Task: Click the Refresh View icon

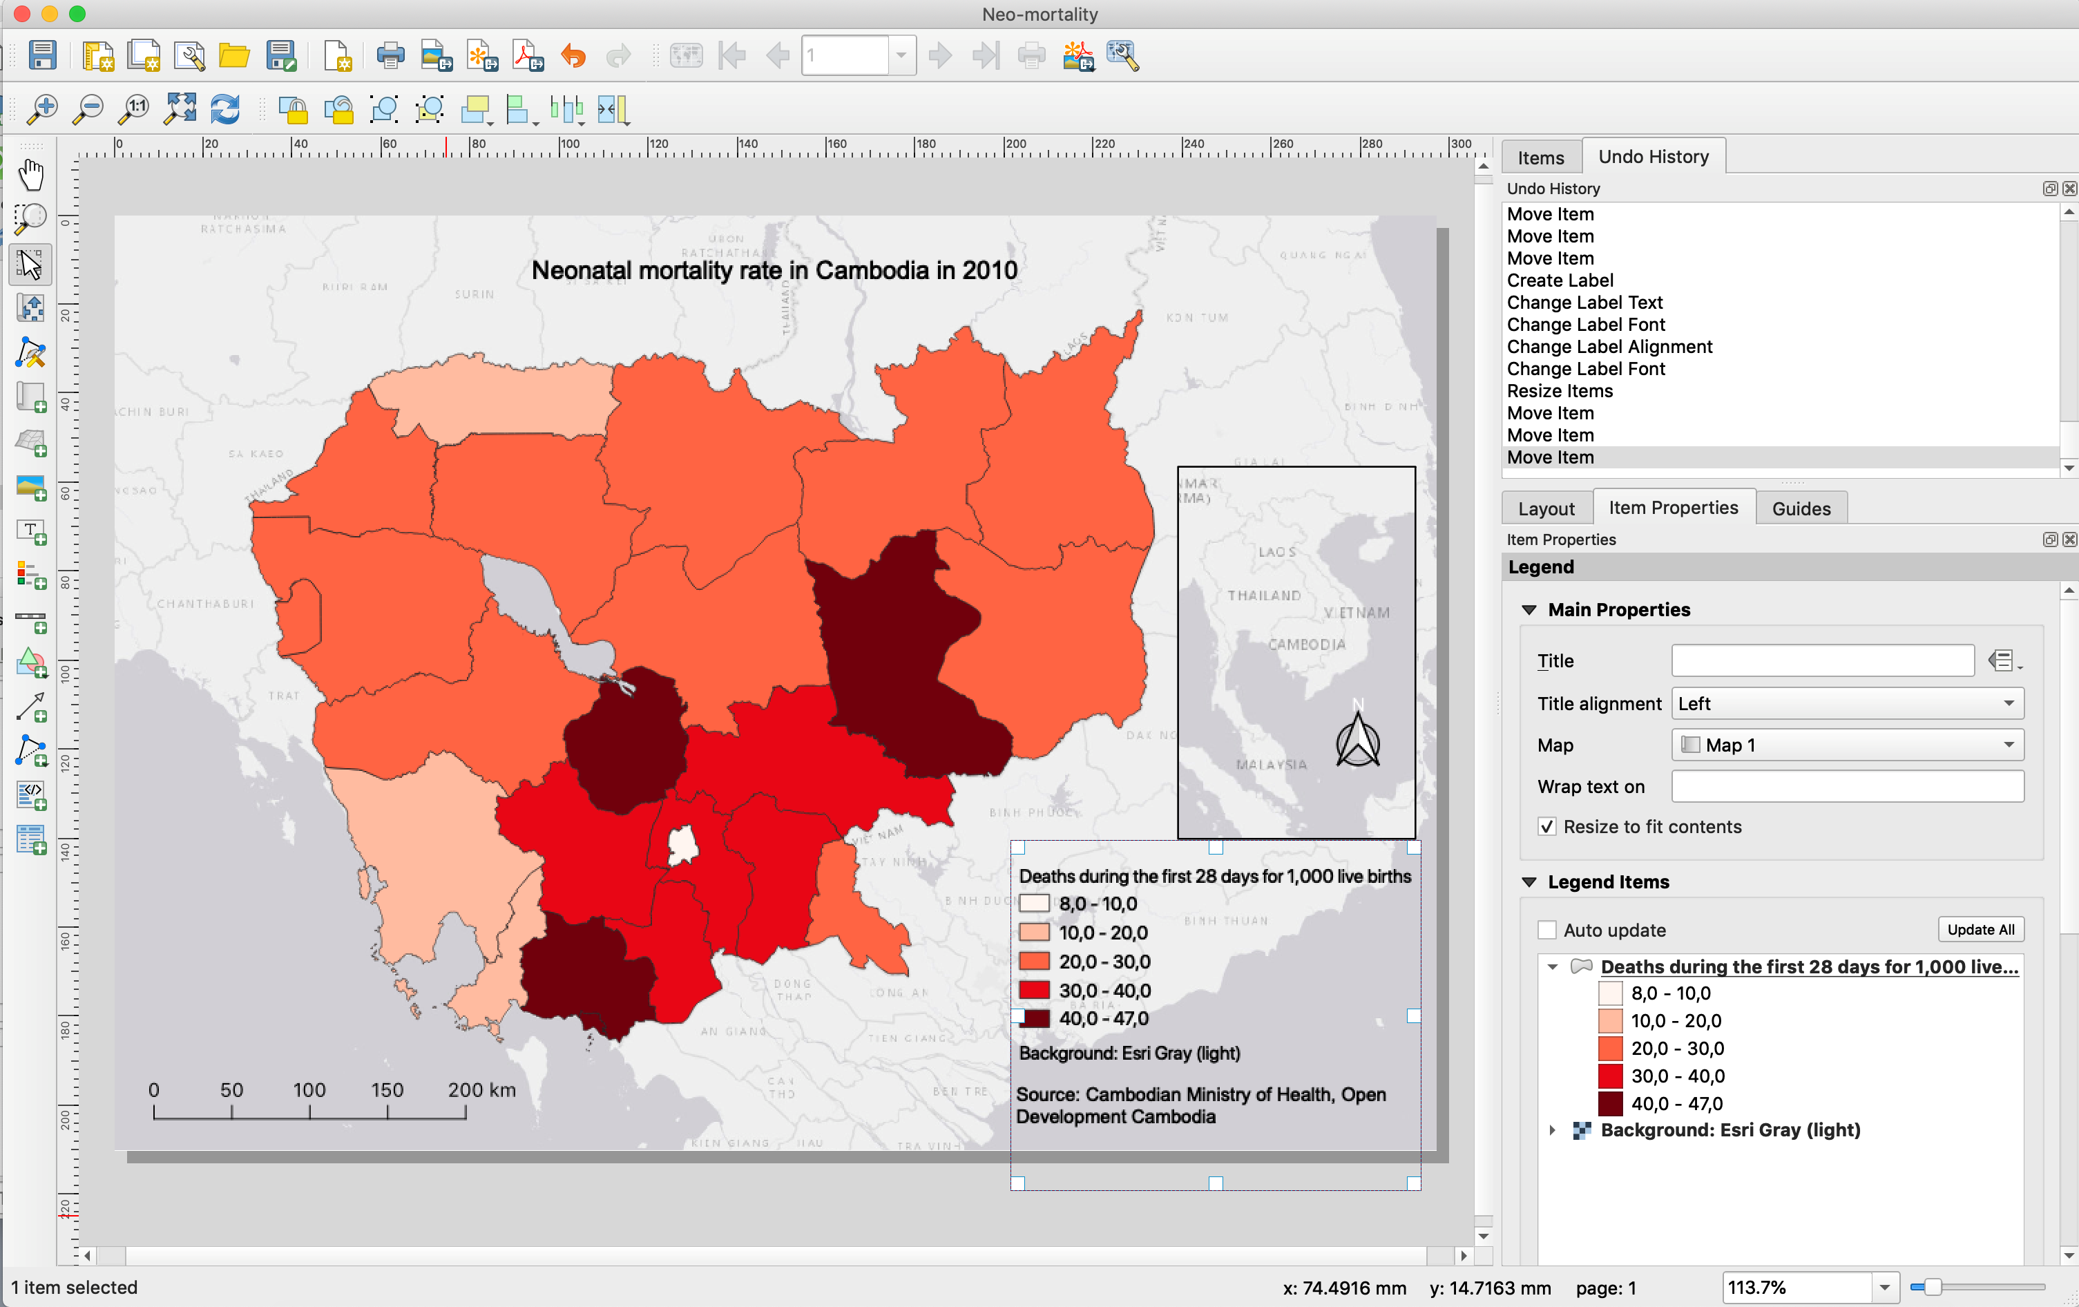Action: point(225,110)
